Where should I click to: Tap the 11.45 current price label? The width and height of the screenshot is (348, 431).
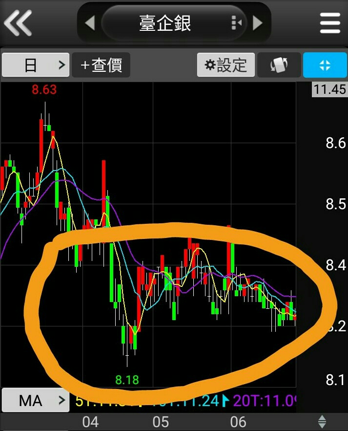pyautogui.click(x=329, y=89)
